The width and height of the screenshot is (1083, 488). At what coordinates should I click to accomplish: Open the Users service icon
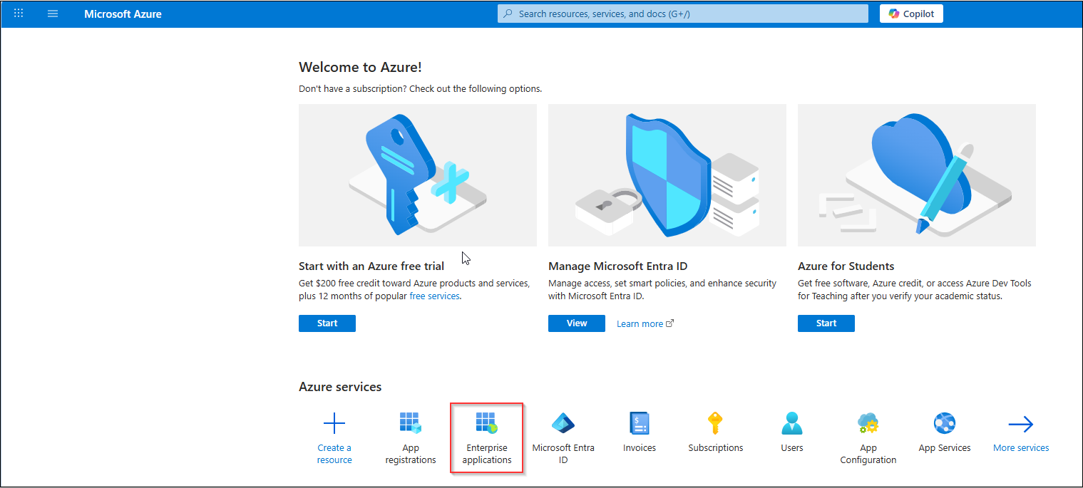792,424
